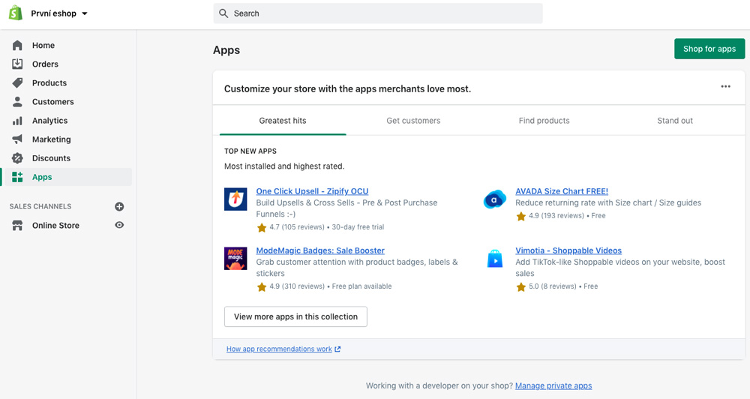
Task: Click "5.0 (8 reviews)" rating text
Action: tap(553, 286)
